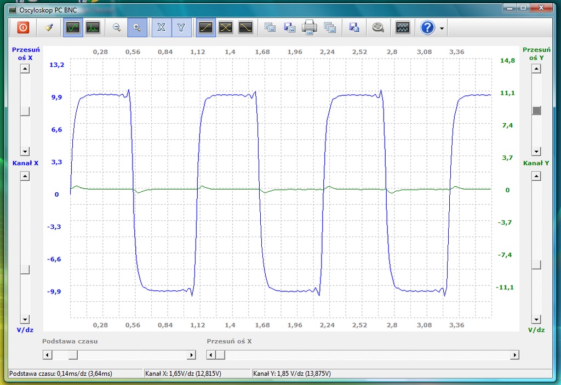Click the printer icon to print
Image resolution: width=561 pixels, height=385 pixels.
(309, 27)
